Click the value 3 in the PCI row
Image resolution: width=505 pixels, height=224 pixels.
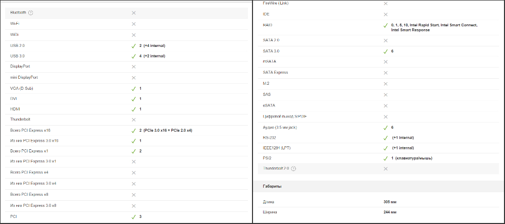coord(140,216)
